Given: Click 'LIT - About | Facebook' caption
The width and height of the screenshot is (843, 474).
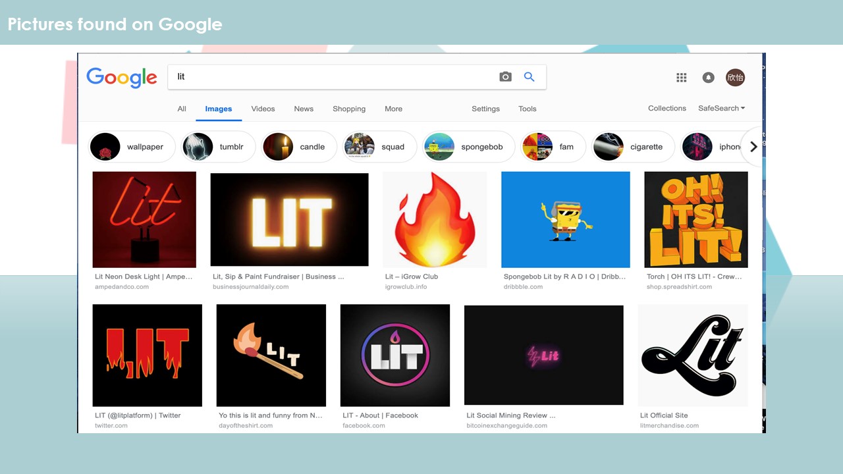Looking at the screenshot, I should coord(380,415).
